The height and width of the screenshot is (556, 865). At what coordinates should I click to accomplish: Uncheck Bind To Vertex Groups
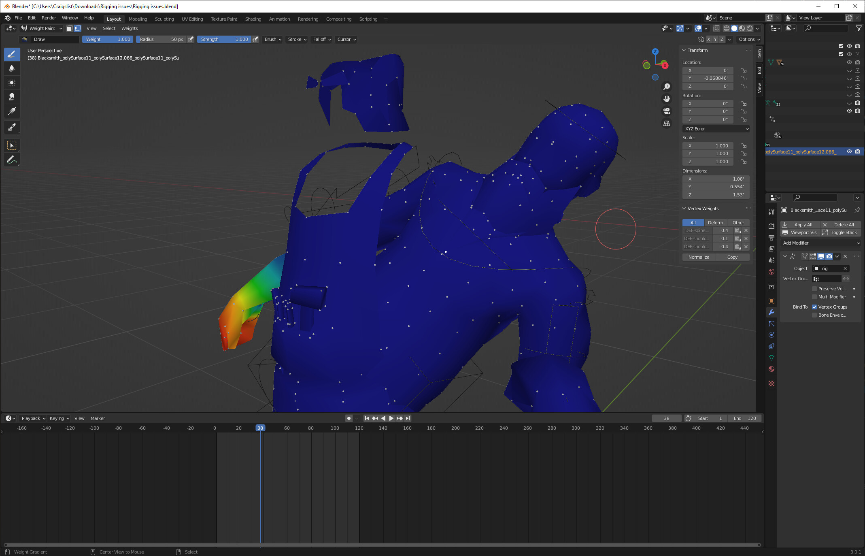point(814,307)
